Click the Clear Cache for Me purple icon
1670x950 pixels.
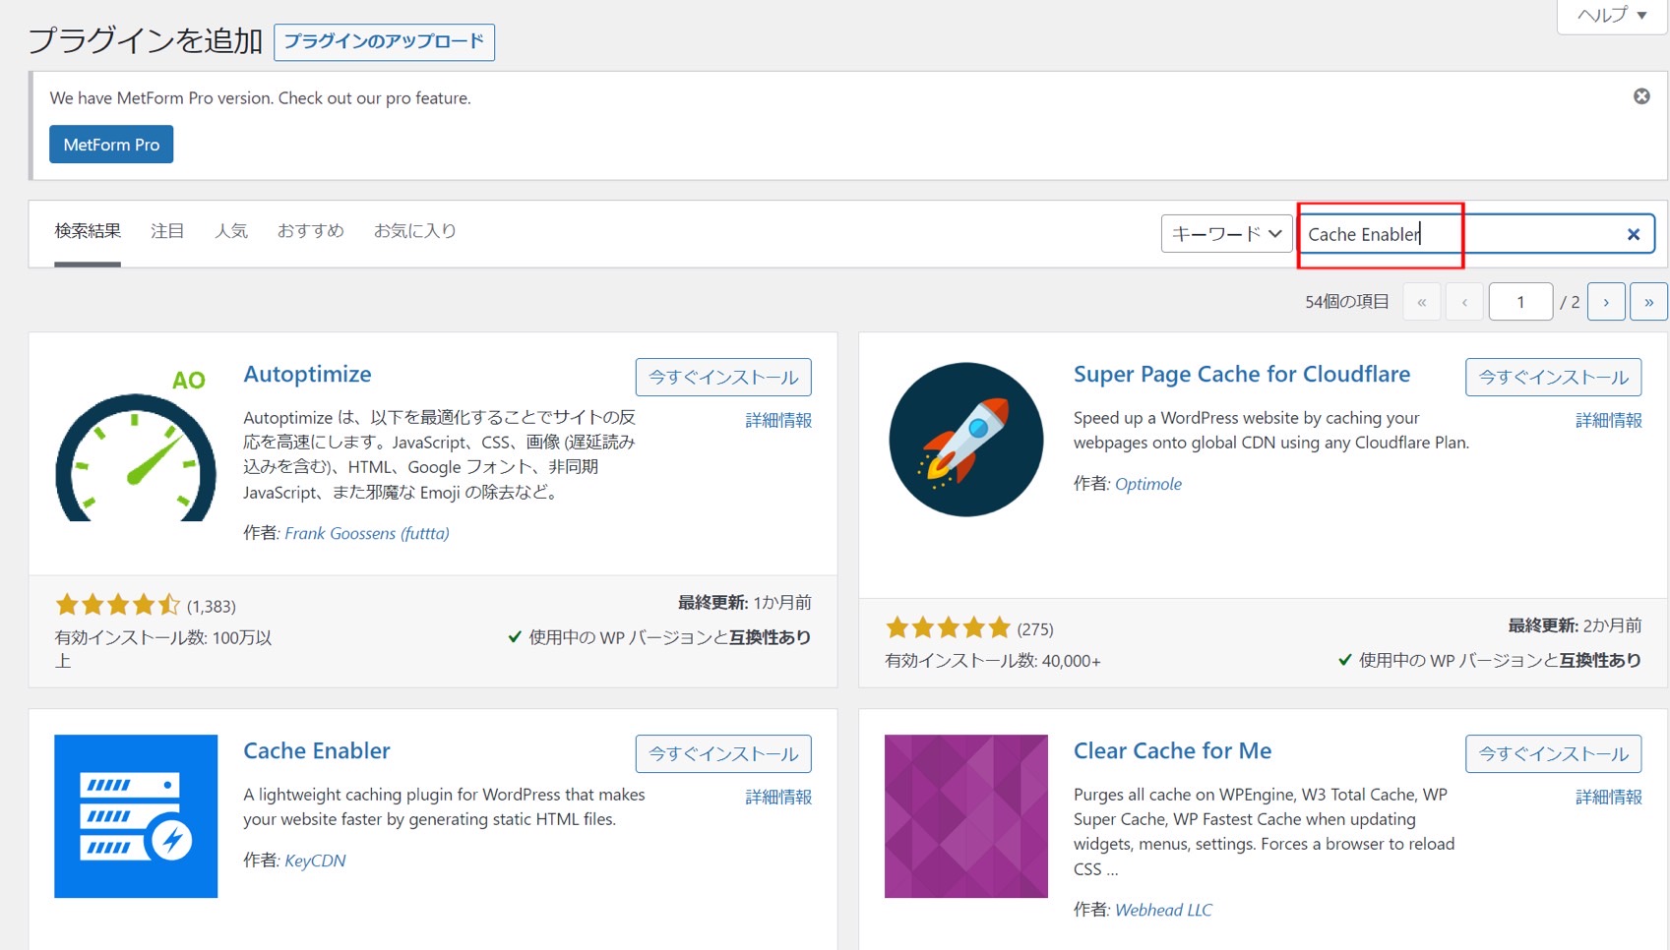coord(966,816)
